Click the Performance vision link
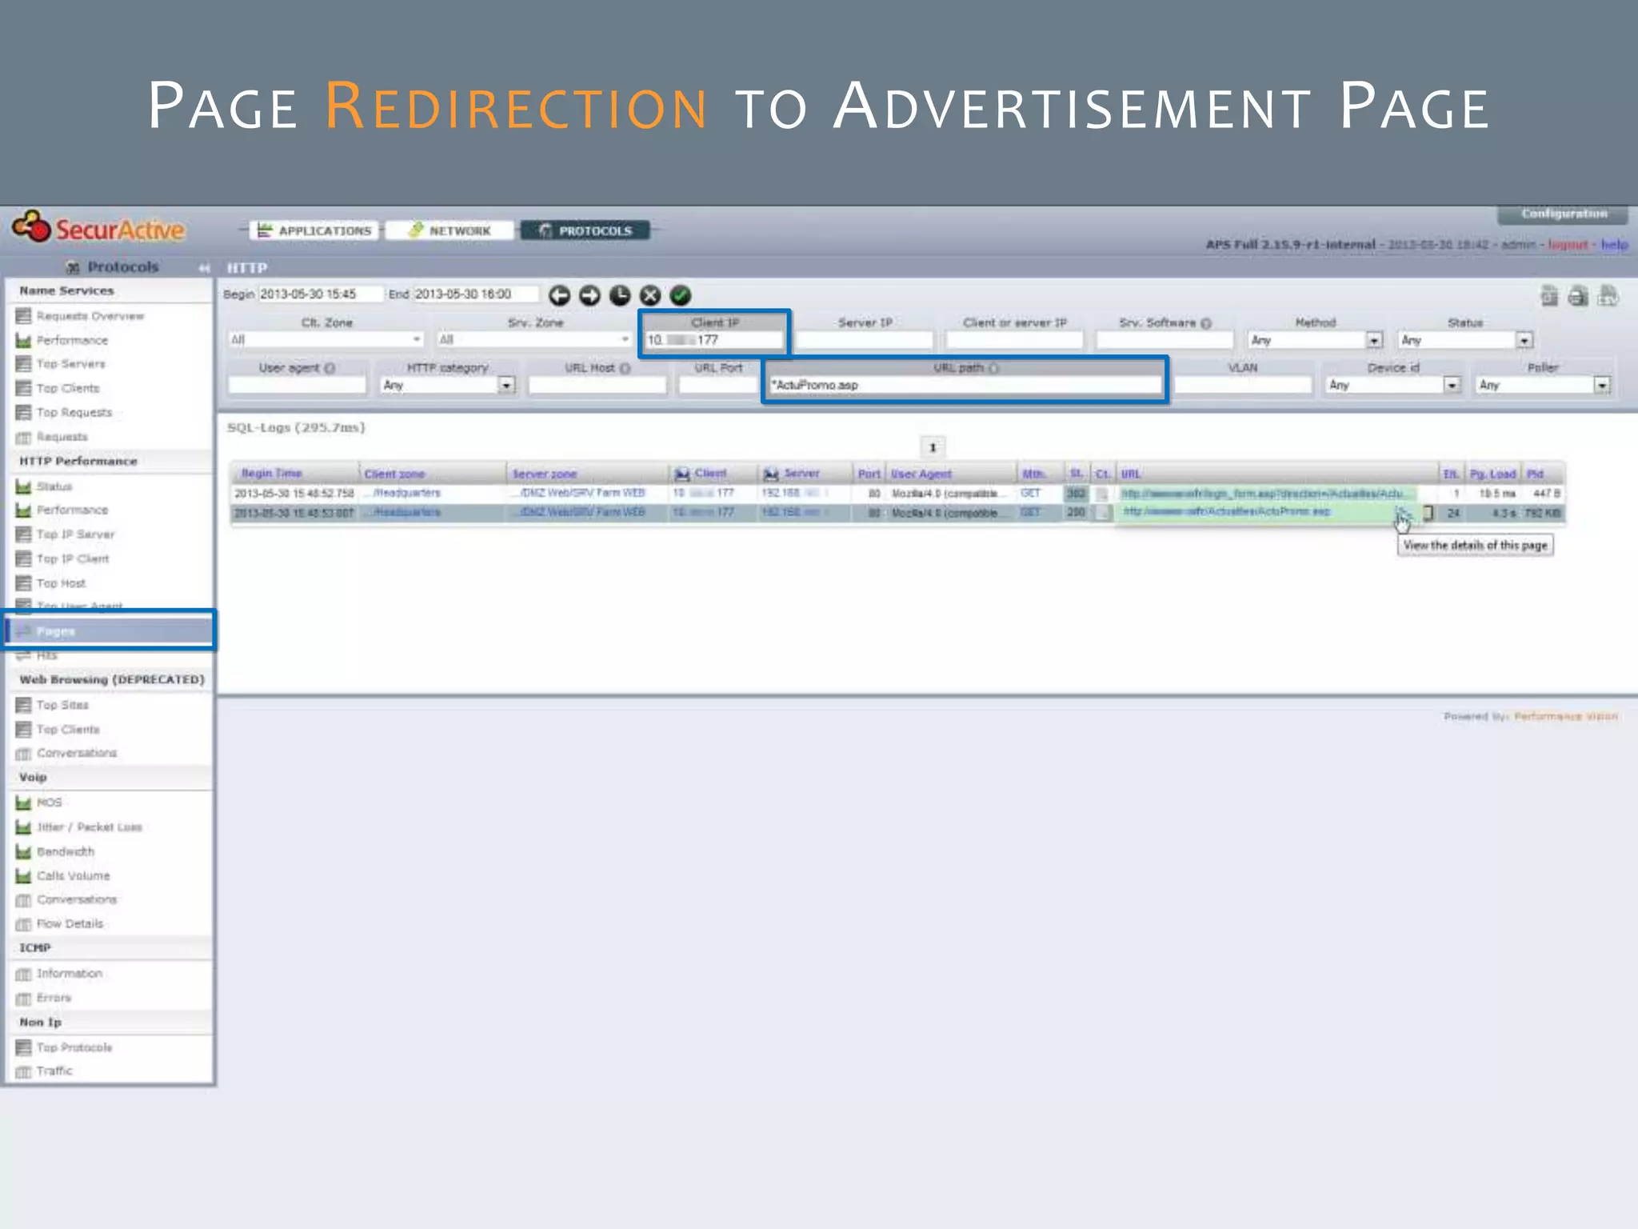1638x1229 pixels. click(1566, 716)
